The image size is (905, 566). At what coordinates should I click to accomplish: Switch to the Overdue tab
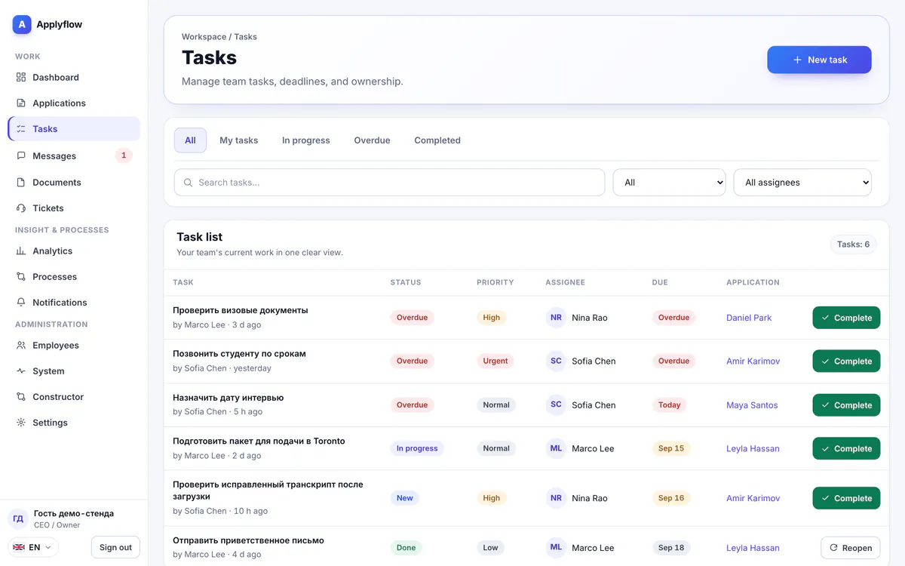(x=372, y=140)
